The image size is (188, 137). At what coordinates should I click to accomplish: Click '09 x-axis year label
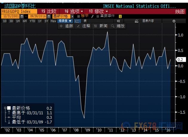coord(87,130)
